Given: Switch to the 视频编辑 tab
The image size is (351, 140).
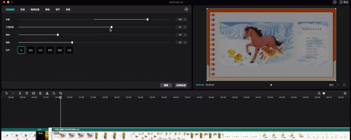Looking at the screenshot, I should point(10,9).
